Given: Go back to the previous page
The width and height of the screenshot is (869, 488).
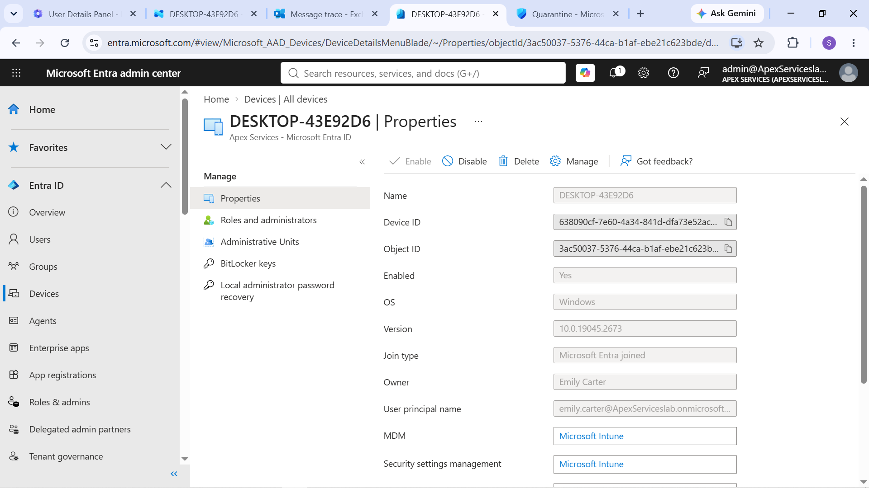Looking at the screenshot, I should coord(16,43).
